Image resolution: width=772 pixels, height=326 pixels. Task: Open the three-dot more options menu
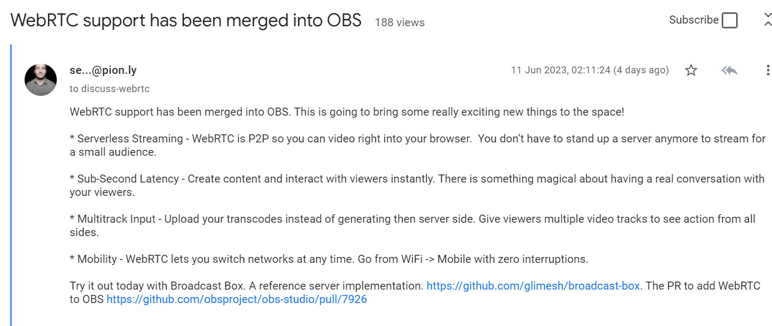[x=768, y=70]
